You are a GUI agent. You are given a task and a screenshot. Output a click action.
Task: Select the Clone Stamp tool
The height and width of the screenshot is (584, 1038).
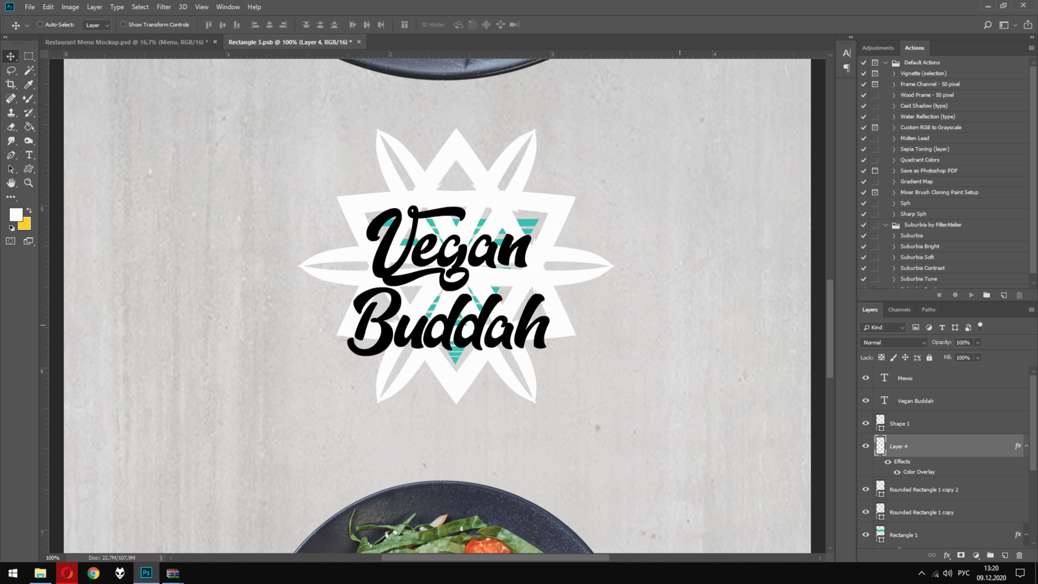coord(11,113)
